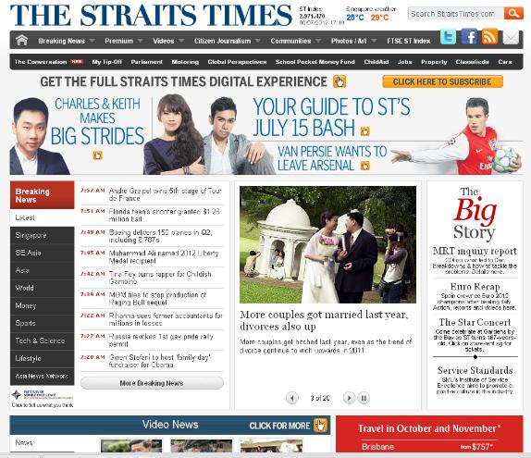Go to next slideshow story
The height and width of the screenshot is (458, 531).
(x=349, y=398)
